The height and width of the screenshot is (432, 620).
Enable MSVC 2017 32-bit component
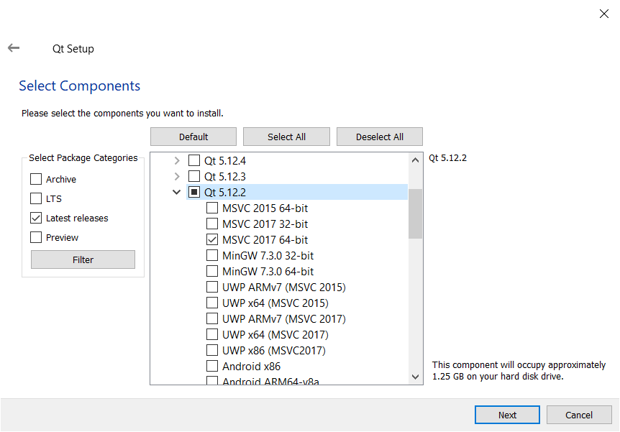(212, 224)
